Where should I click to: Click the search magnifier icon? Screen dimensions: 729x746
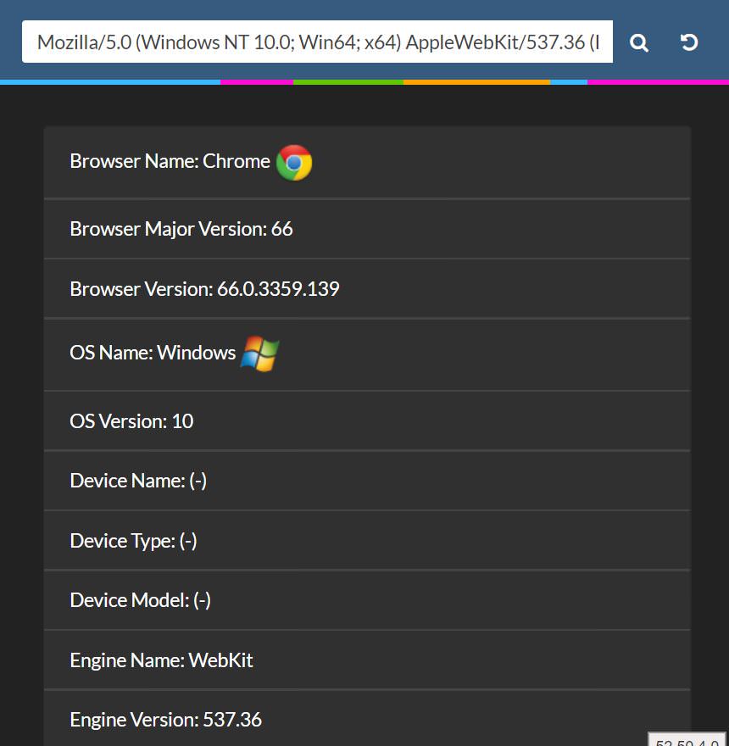pyautogui.click(x=638, y=43)
